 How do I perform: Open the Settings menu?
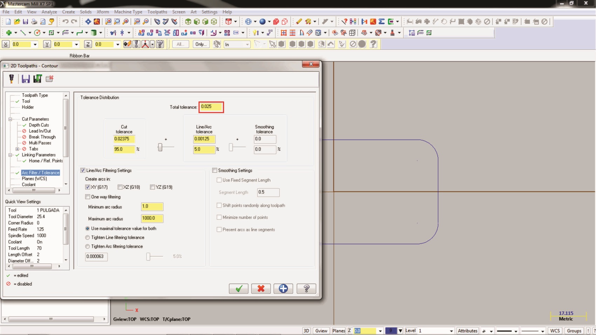pos(209,12)
